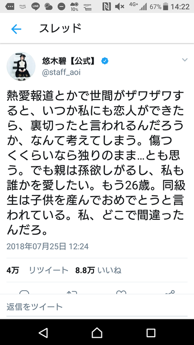Like the tweet with the heart icon

pyautogui.click(x=121, y=292)
